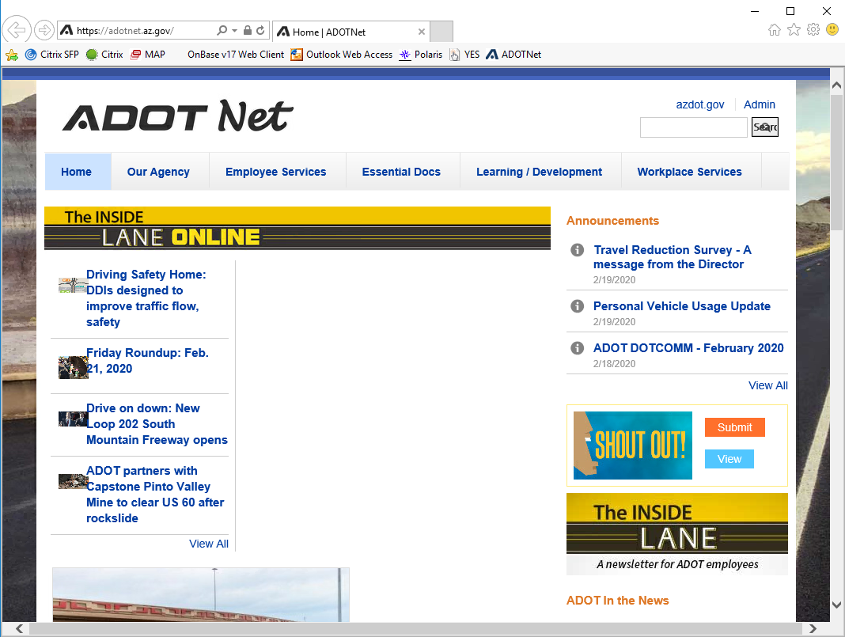Screen dimensions: 845x637
Task: Click the vertical scrollbar down arrow
Action: tap(836, 605)
